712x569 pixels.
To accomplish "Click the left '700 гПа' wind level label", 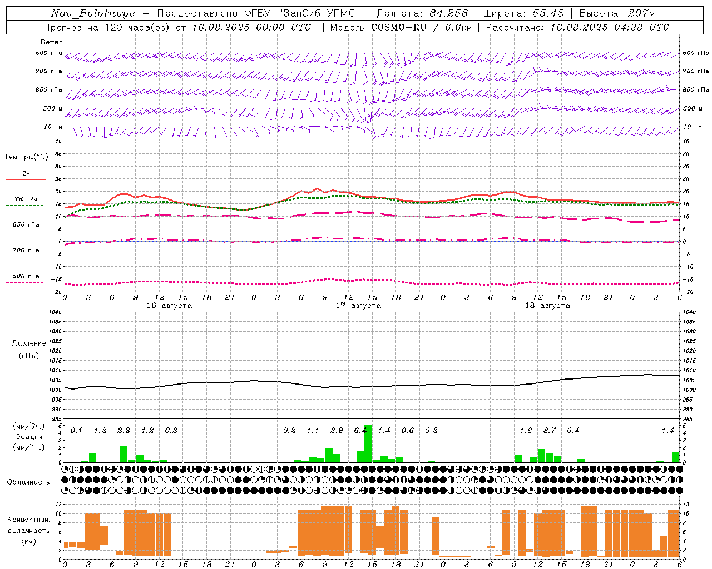I will [x=49, y=71].
